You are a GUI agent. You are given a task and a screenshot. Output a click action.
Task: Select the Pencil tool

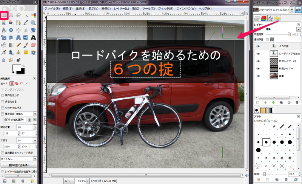18,45
